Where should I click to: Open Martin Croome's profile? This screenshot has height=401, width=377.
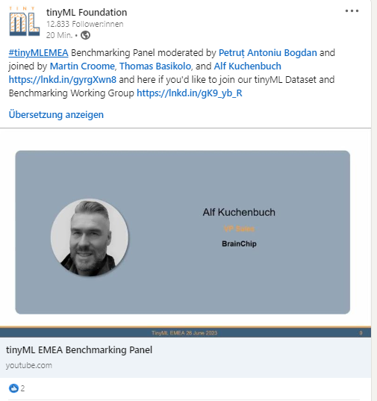coord(82,66)
